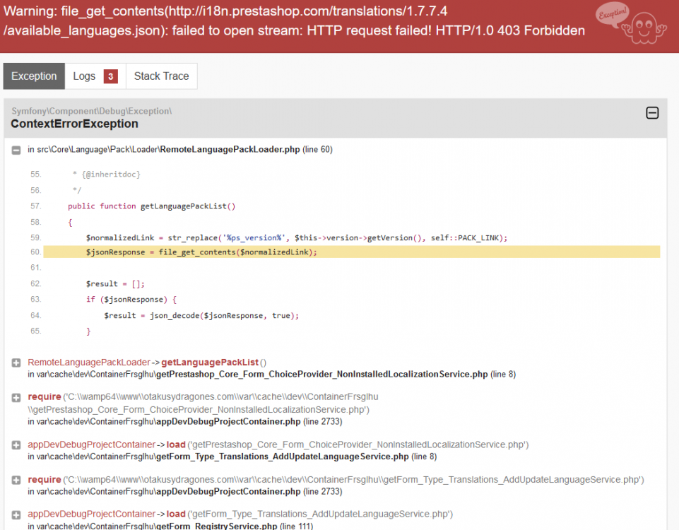Switch to the Logs tab
This screenshot has height=530, width=679.
[x=95, y=76]
